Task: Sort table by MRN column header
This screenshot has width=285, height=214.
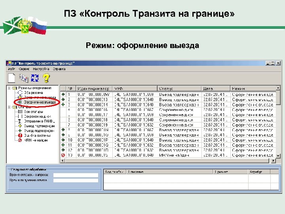Action: (135, 89)
